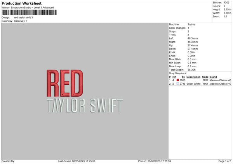Select the Color changes value 1
This screenshot has width=233, height=164.
click(188, 28)
